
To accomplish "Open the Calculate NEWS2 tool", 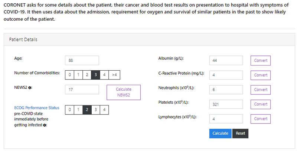I will pos(124,92).
